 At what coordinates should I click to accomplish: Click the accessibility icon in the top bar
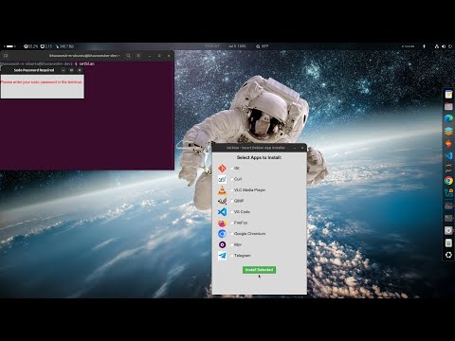coord(424,46)
